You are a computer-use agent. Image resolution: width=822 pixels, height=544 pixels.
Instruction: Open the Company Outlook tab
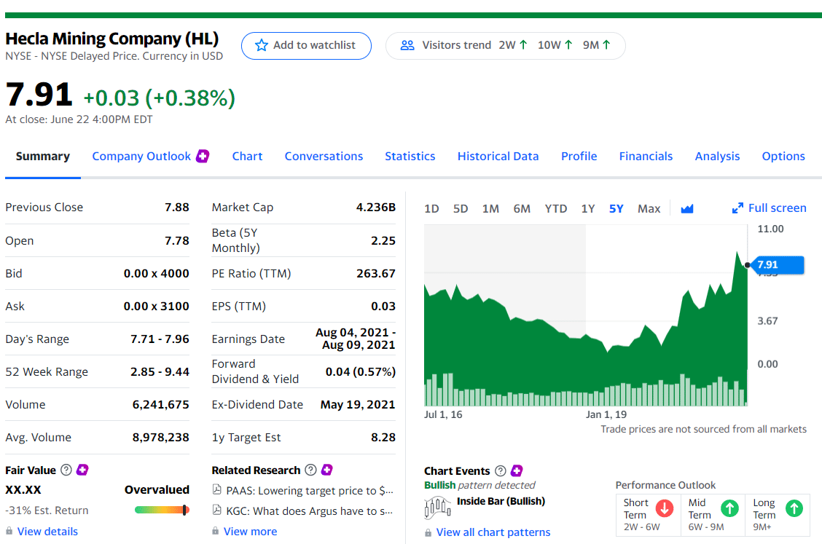click(141, 156)
